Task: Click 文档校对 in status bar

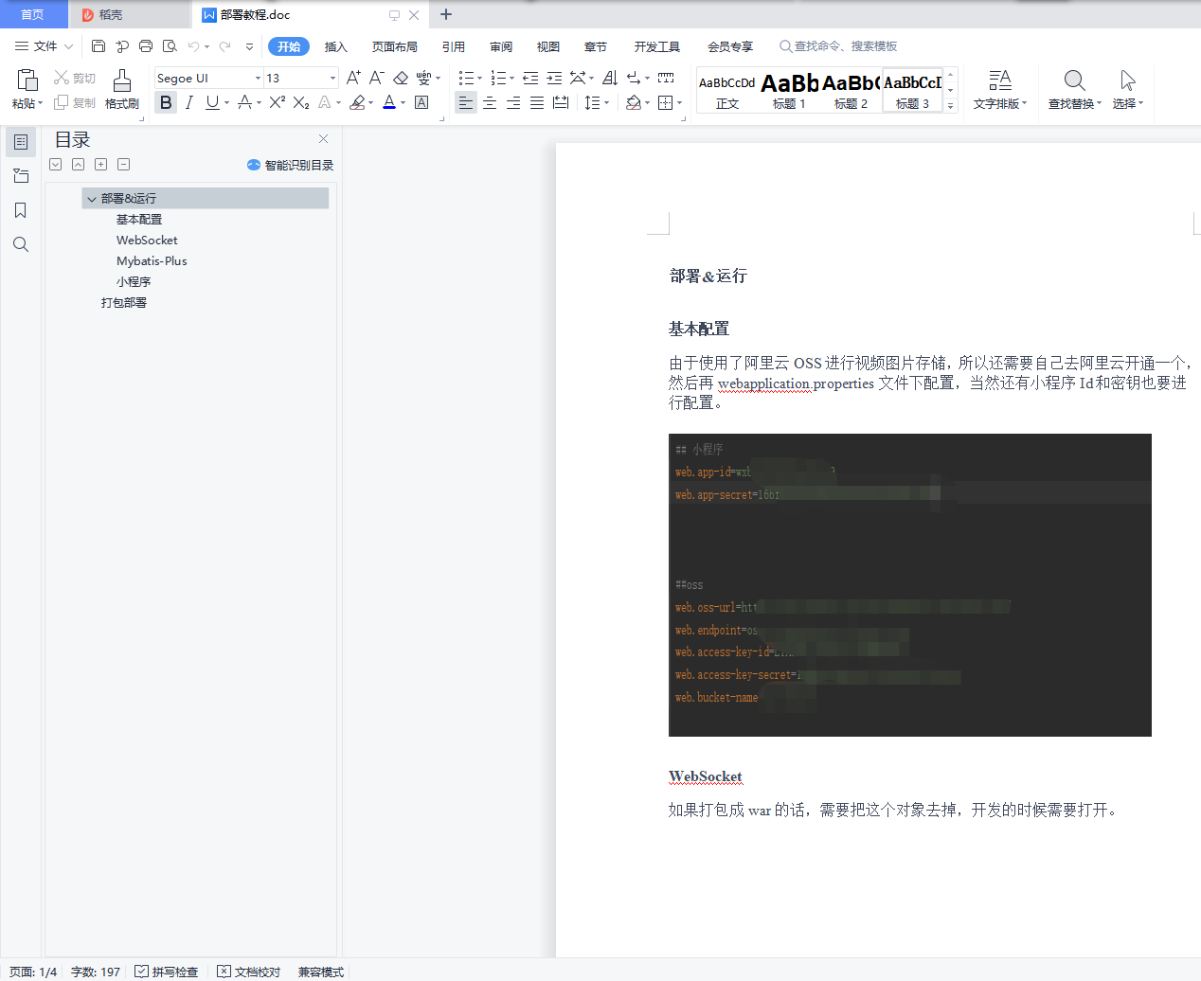Action: point(249,972)
